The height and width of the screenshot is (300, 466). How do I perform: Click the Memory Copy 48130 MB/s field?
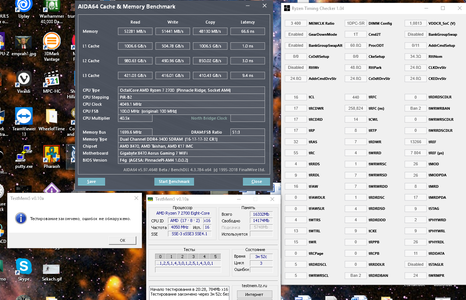point(210,31)
